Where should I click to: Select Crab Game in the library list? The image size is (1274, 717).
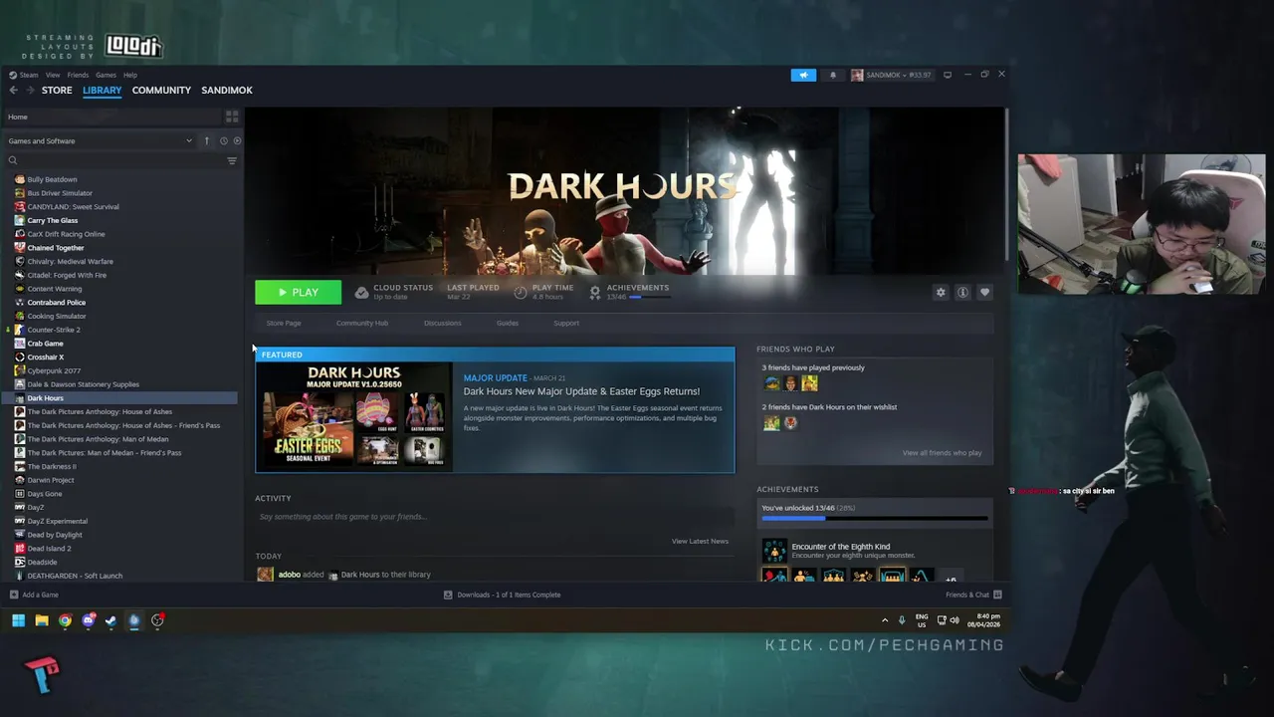[45, 344]
